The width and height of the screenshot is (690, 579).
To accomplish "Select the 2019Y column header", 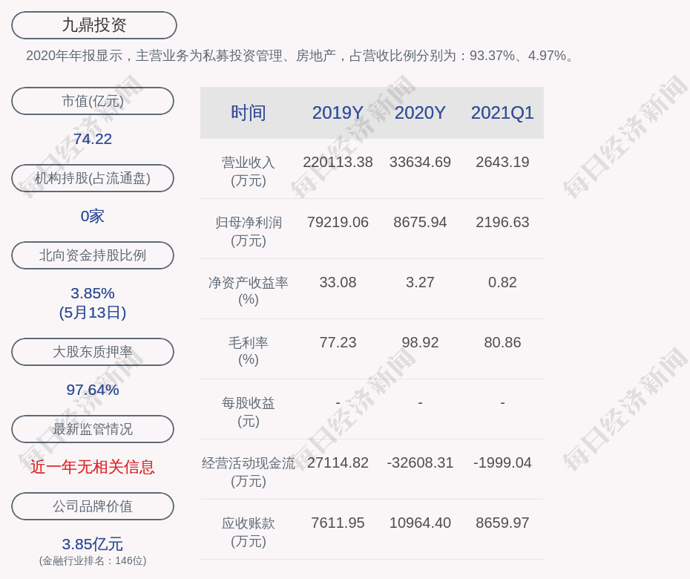I will [x=338, y=113].
